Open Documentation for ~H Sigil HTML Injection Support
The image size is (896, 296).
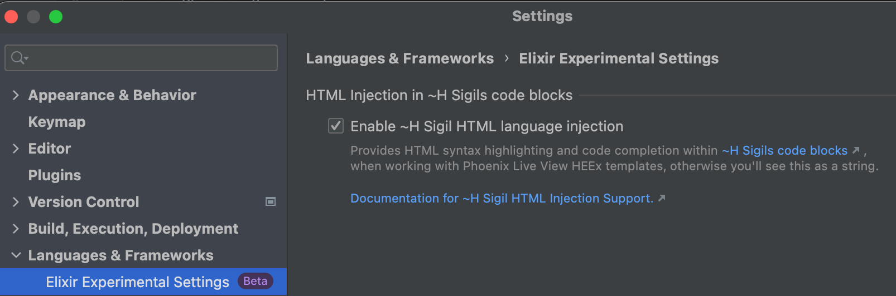tap(502, 198)
